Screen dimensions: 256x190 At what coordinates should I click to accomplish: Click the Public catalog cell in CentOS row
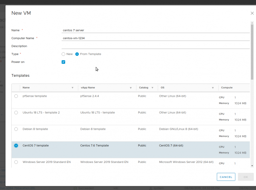pos(142,145)
